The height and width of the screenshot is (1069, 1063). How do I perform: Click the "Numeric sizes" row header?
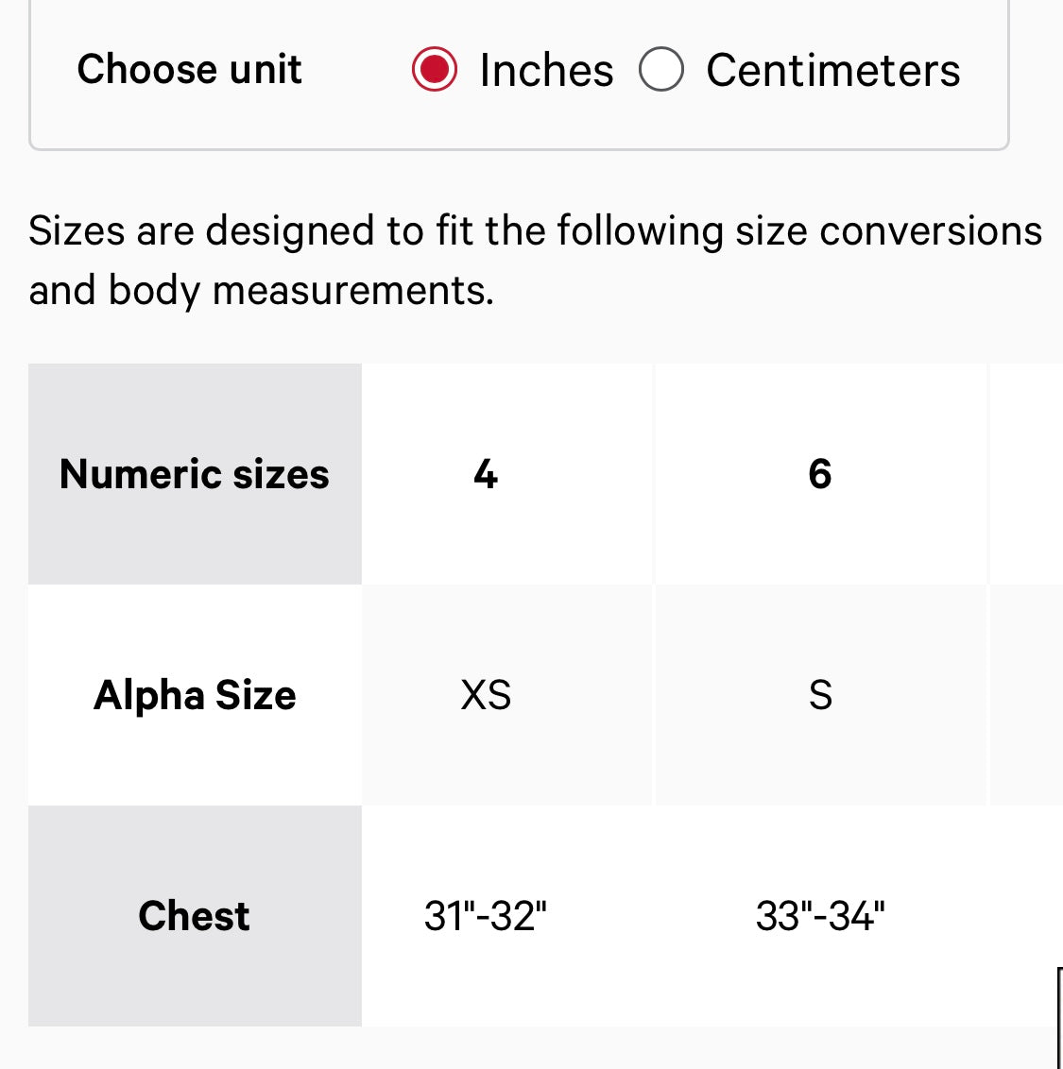(x=195, y=474)
